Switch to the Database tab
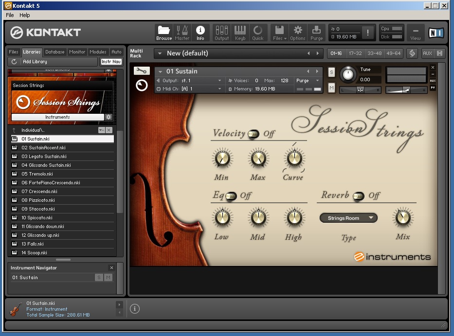Screen dimensions: 454x336 (x=55, y=52)
